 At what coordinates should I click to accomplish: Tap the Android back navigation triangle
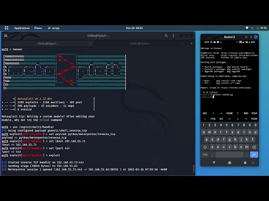tap(214, 162)
